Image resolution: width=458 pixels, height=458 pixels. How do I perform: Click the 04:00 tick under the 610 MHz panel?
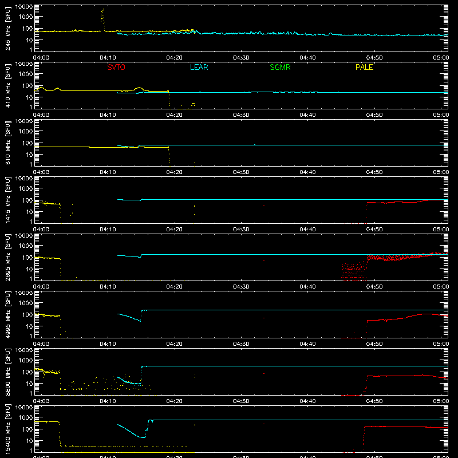coord(41,172)
